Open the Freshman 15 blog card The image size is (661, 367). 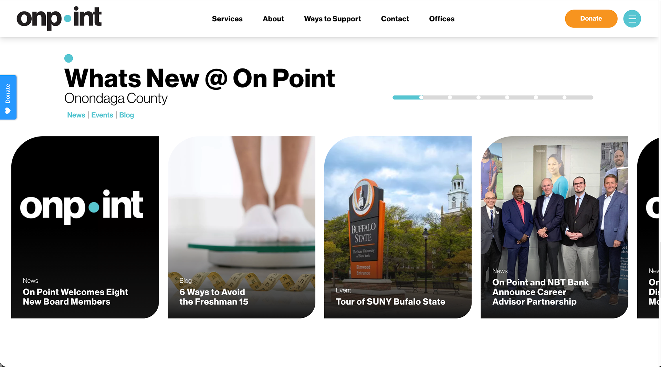[241, 227]
